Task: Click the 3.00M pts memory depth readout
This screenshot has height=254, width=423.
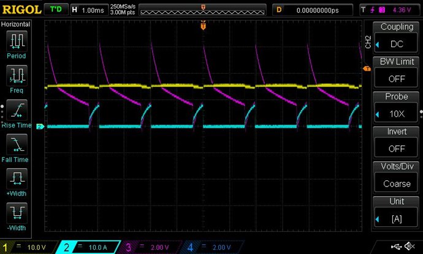Action: 123,12
